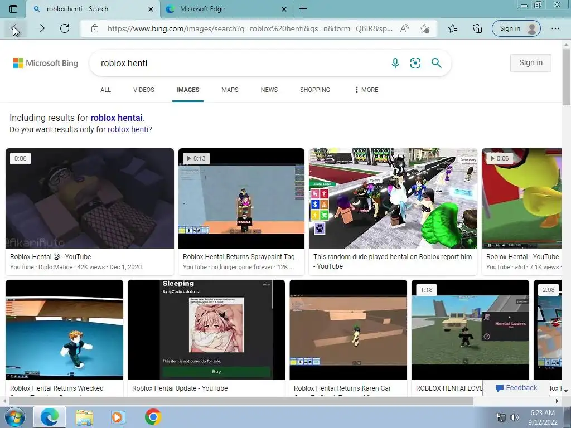Close the 'roblox henti - Search' tab
This screenshot has height=428, width=571.
click(x=151, y=9)
